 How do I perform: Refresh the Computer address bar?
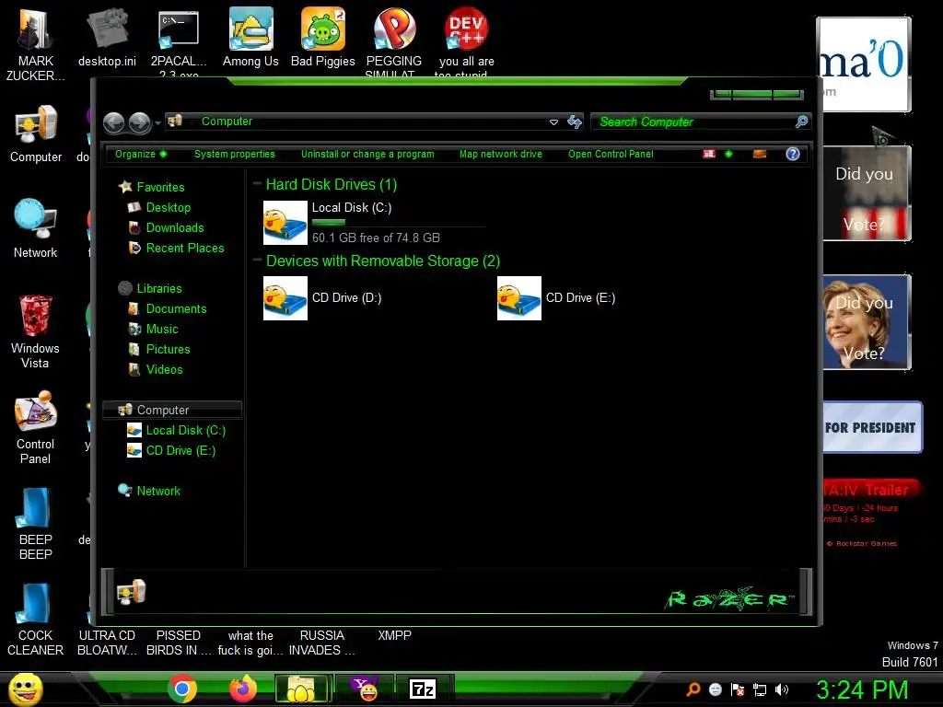(x=575, y=122)
